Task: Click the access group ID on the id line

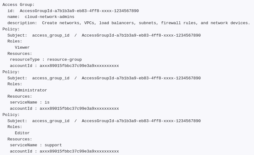Action: (79, 11)
